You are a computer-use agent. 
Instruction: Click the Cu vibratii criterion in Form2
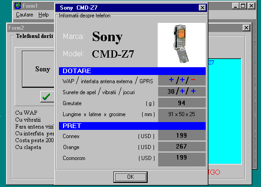pos(28,120)
